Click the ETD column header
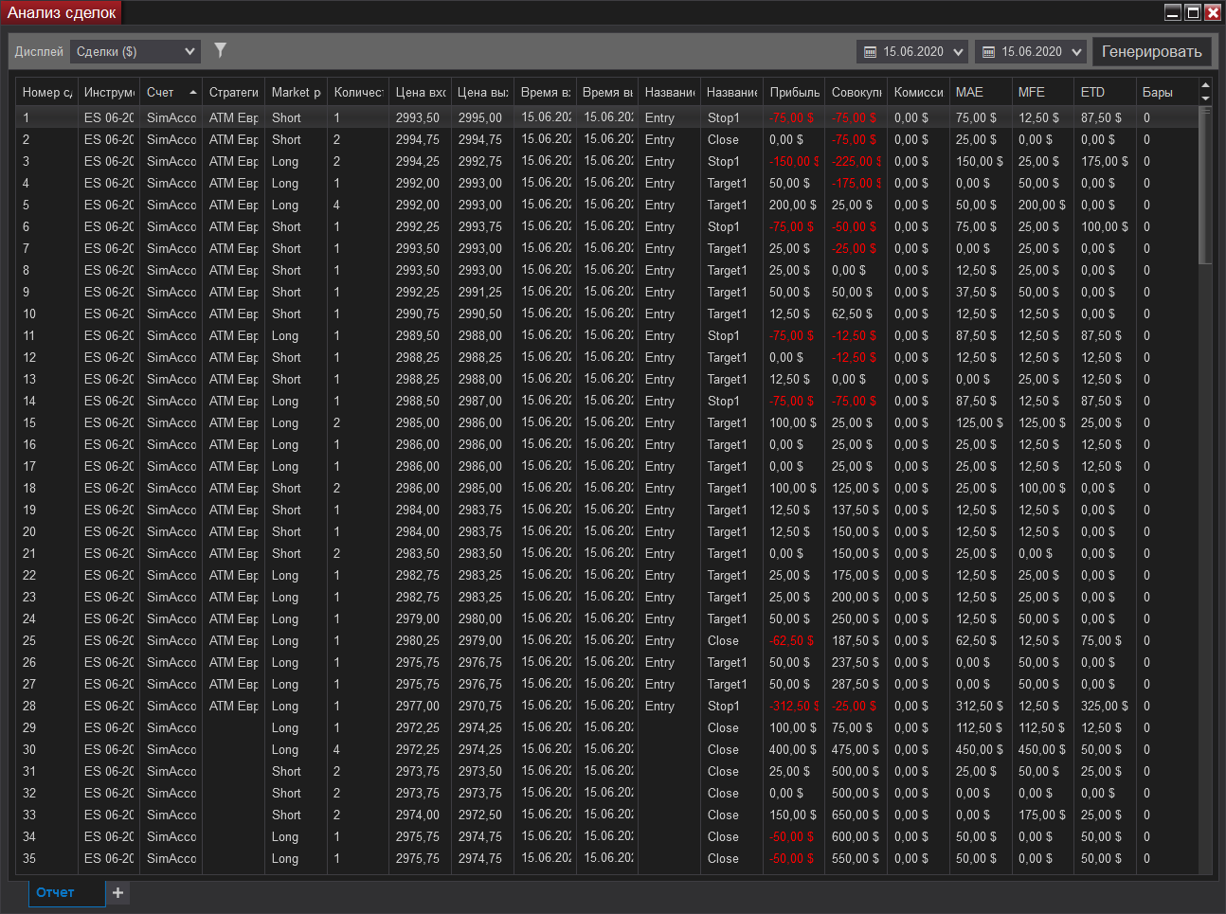The width and height of the screenshot is (1226, 914). pos(1106,92)
